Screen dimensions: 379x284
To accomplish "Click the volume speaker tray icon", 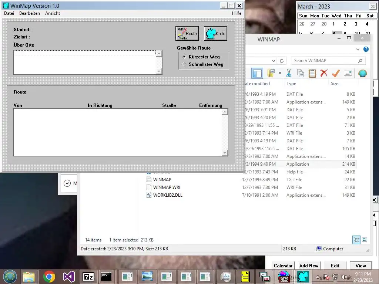I will (x=344, y=277).
